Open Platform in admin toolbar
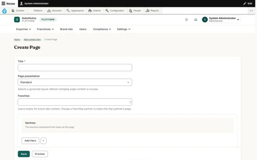This screenshot has width=257, height=160. (x=36, y=11)
